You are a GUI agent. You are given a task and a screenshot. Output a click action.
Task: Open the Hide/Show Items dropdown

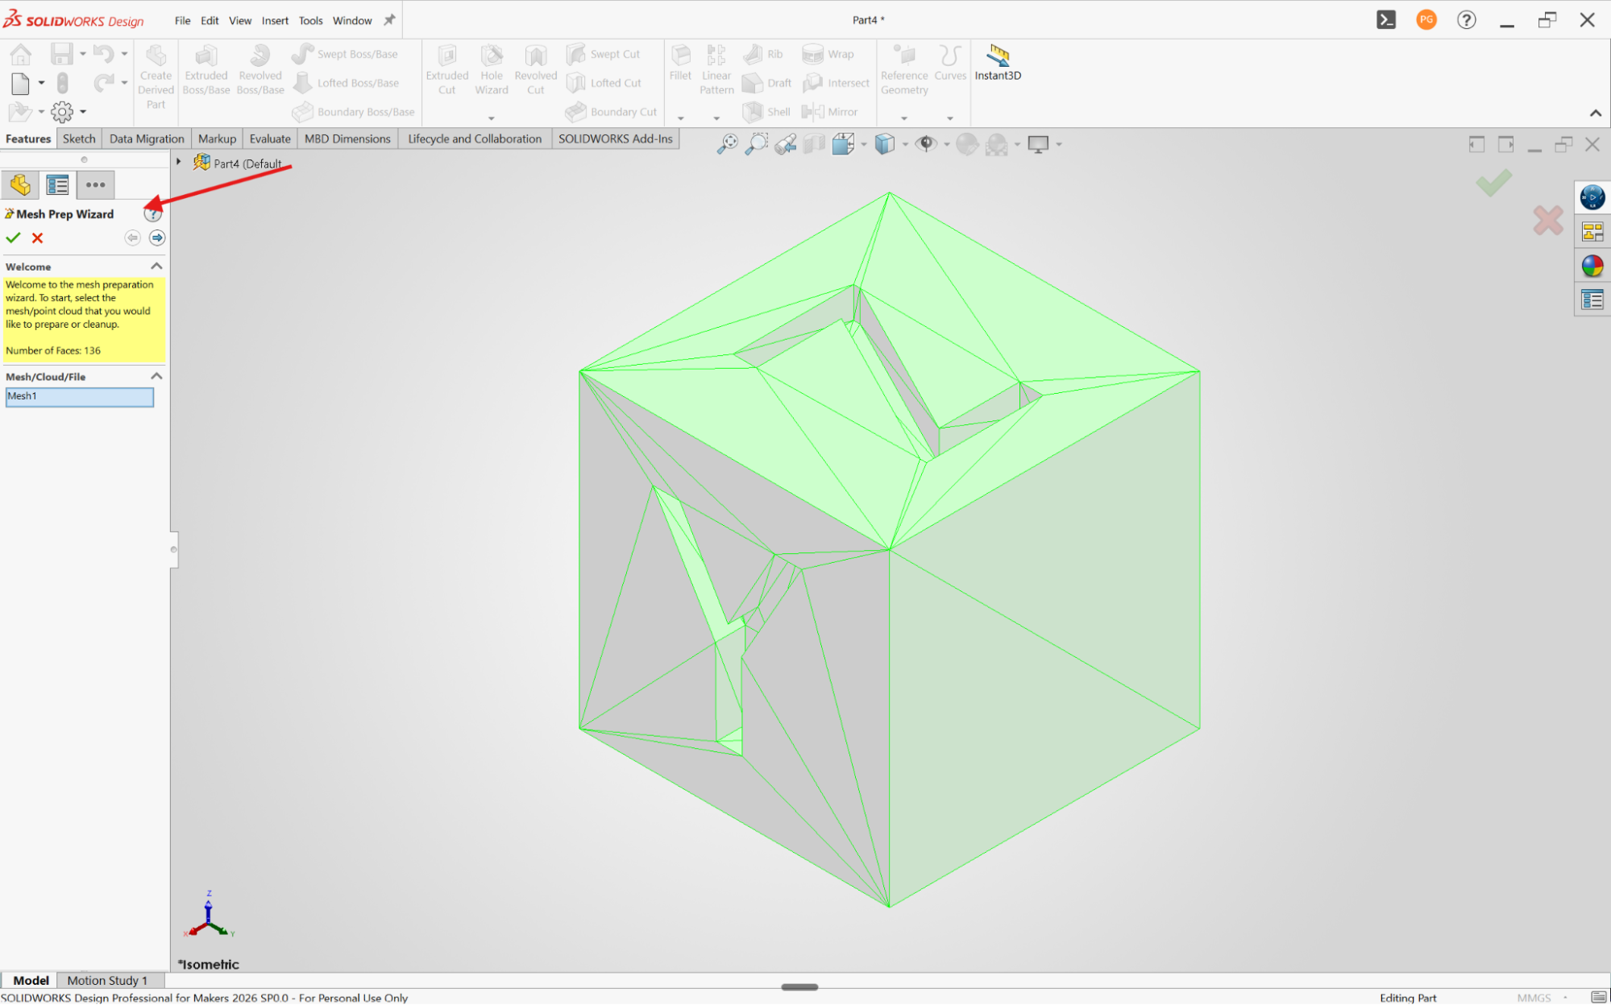(946, 145)
